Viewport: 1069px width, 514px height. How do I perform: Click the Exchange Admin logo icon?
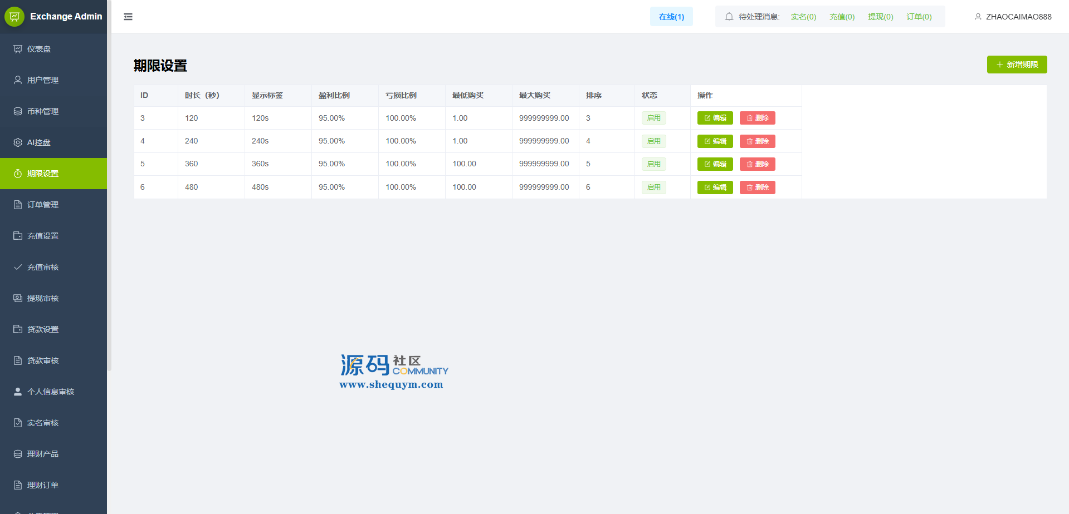(14, 17)
